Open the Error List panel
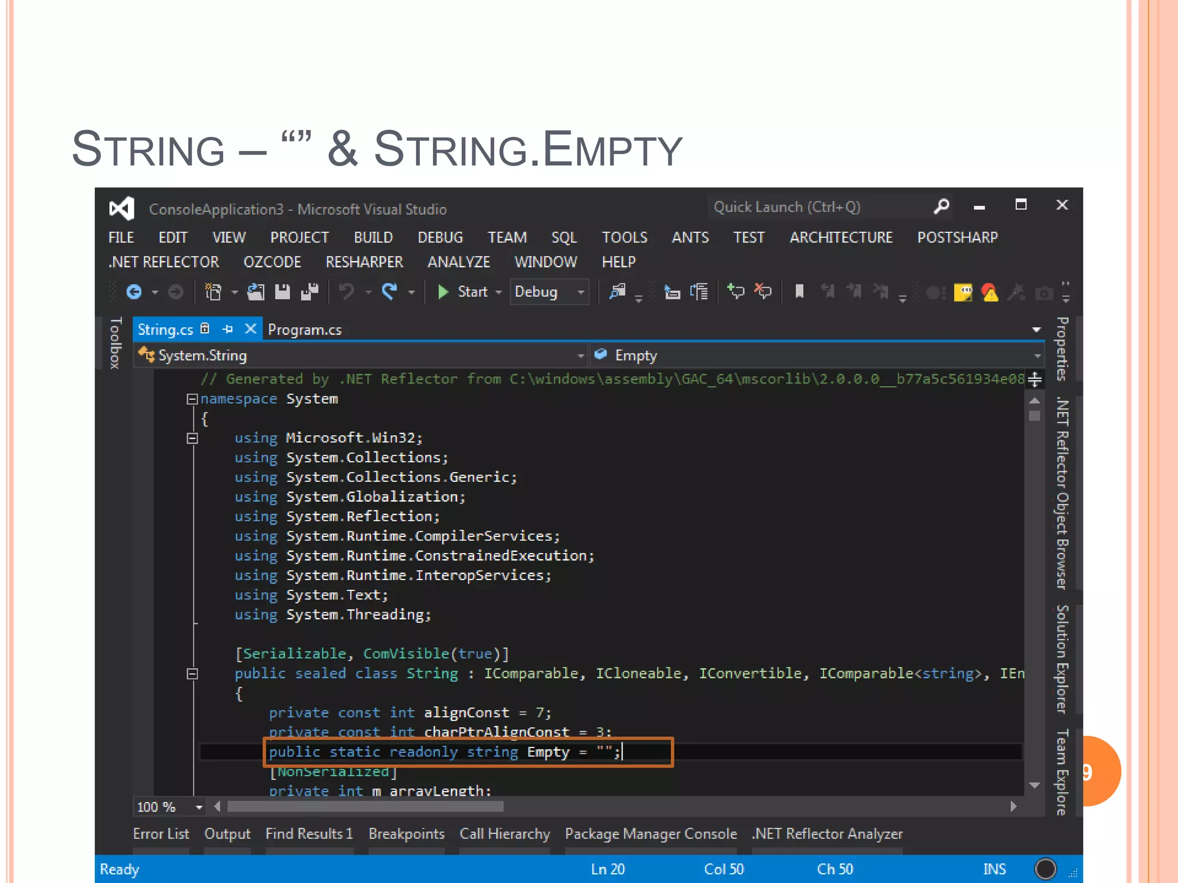 tap(160, 834)
